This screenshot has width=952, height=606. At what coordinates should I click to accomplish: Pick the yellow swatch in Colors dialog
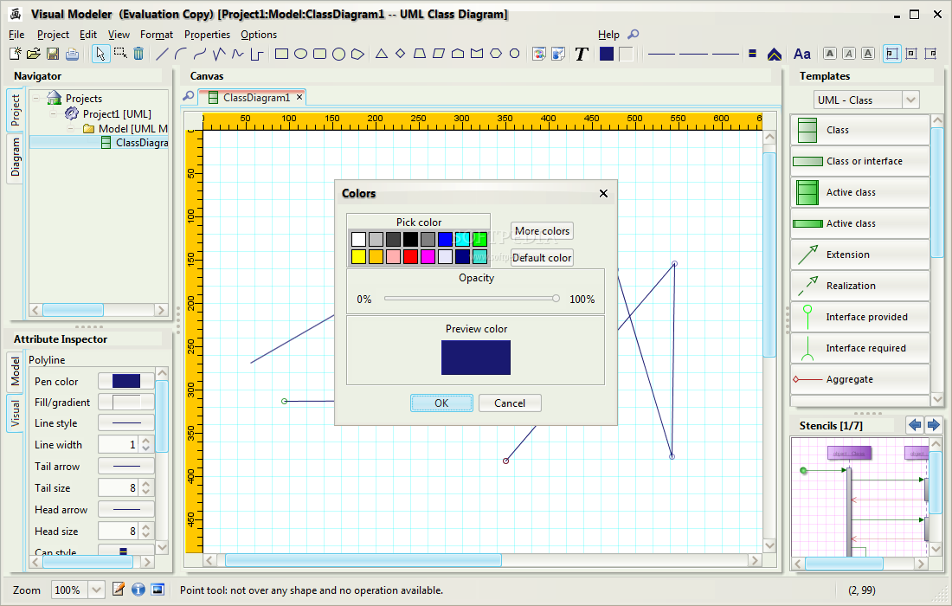[359, 256]
